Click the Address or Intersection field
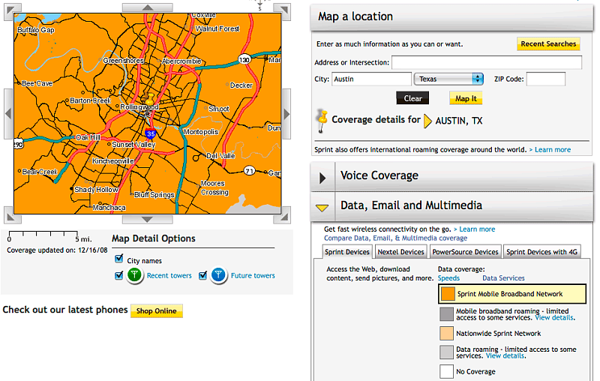 [x=487, y=62]
